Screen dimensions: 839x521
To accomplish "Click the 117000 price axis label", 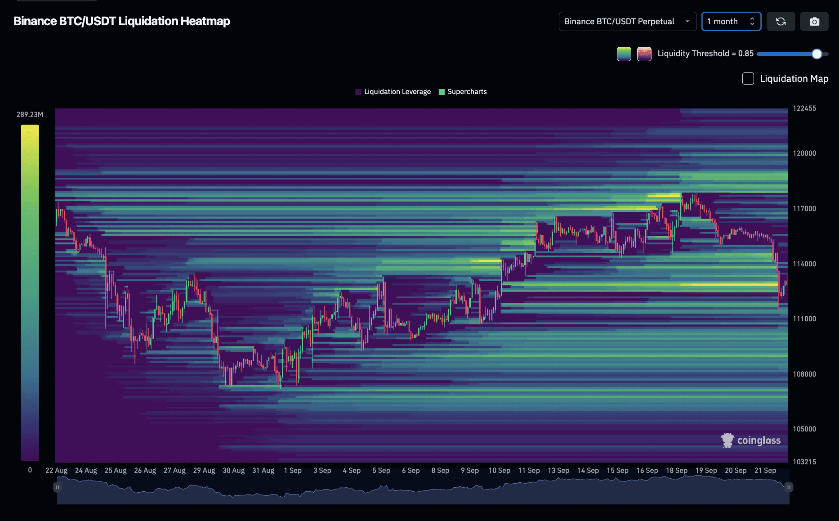I will [x=804, y=209].
